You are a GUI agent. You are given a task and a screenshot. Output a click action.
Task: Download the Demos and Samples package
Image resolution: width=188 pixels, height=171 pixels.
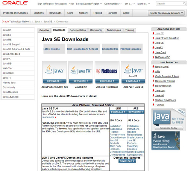pos(127,161)
